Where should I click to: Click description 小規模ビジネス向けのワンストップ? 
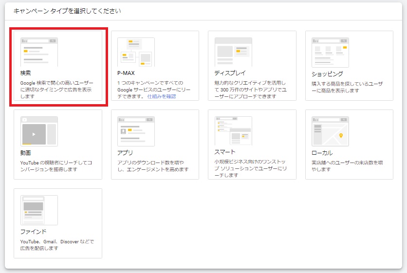click(x=251, y=168)
